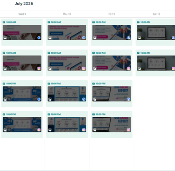Click scheduled status icon on Fri 11 10:00 AM Instagram post
Screen dimensions: 175x171
(93, 53)
